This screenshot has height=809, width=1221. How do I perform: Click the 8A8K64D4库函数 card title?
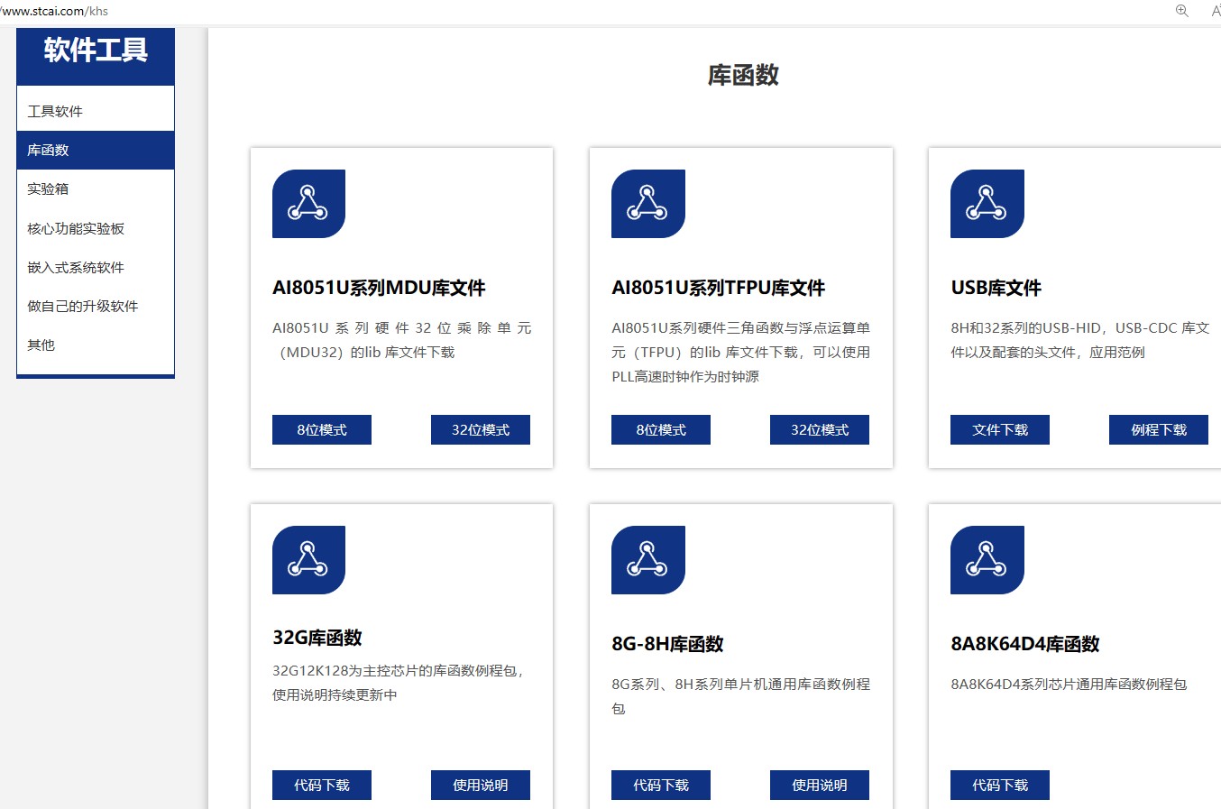(x=1024, y=644)
